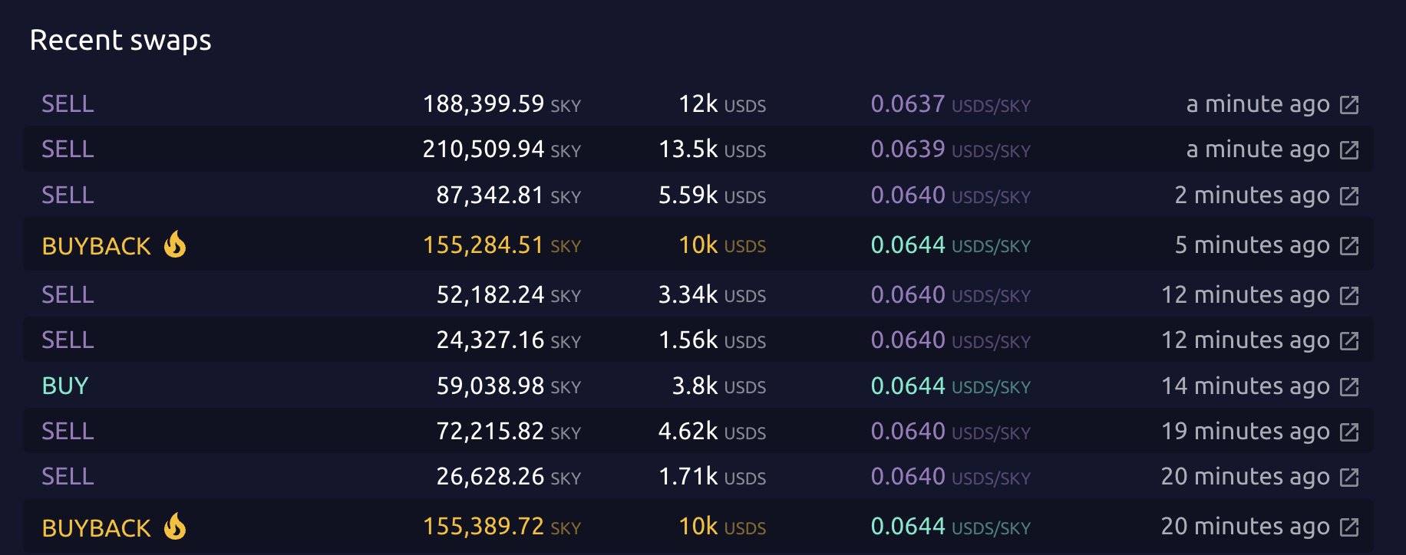
Task: Click the flame icon on the 155,389.72 SKY buyback
Action: point(175,527)
